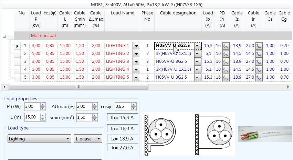Click the ΔUmax (%) value field
This screenshot has width=293, height=160.
(84, 106)
